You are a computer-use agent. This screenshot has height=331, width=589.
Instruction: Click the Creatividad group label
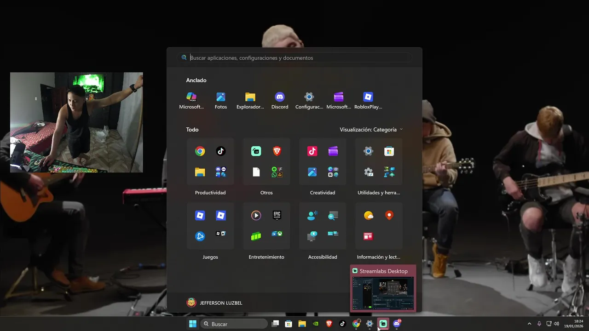pos(323,193)
